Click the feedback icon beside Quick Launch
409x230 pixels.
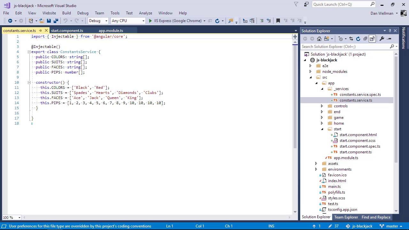pos(306,4)
